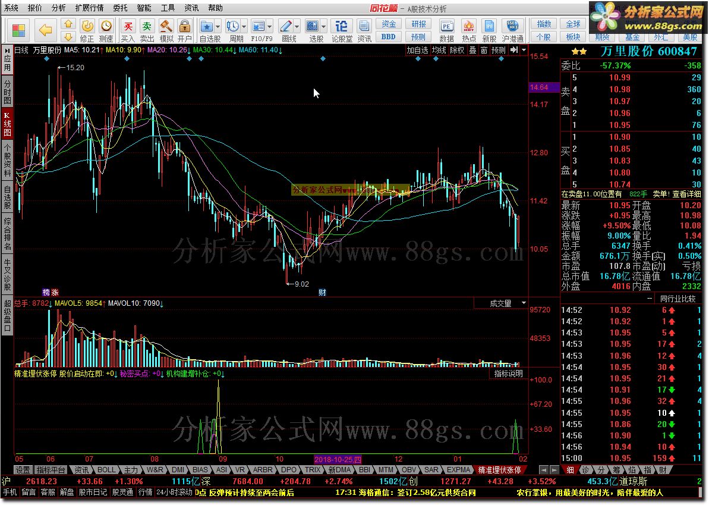Image resolution: width=709 pixels, height=505 pixels.
Task: Select the BOLL indicator tab
Action: coord(107,470)
